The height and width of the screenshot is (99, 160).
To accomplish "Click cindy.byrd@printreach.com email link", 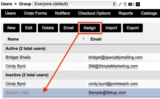I will [113, 84].
